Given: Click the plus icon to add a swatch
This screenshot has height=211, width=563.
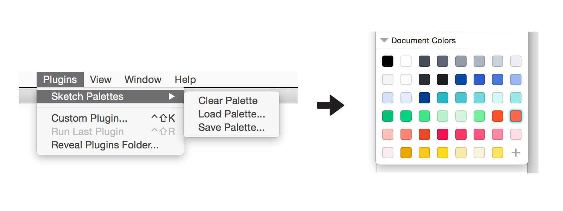Looking at the screenshot, I should tap(516, 153).
